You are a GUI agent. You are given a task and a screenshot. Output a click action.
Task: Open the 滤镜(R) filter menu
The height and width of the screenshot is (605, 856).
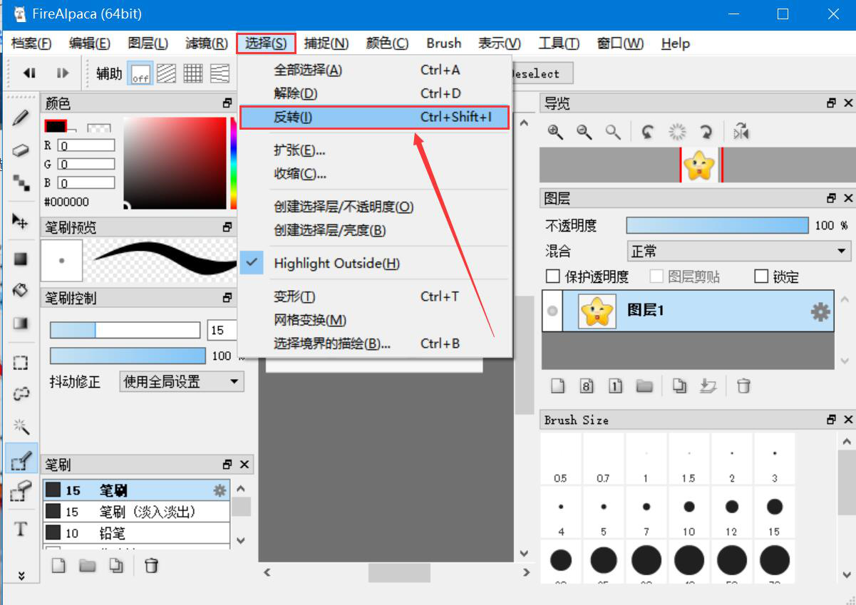[206, 43]
